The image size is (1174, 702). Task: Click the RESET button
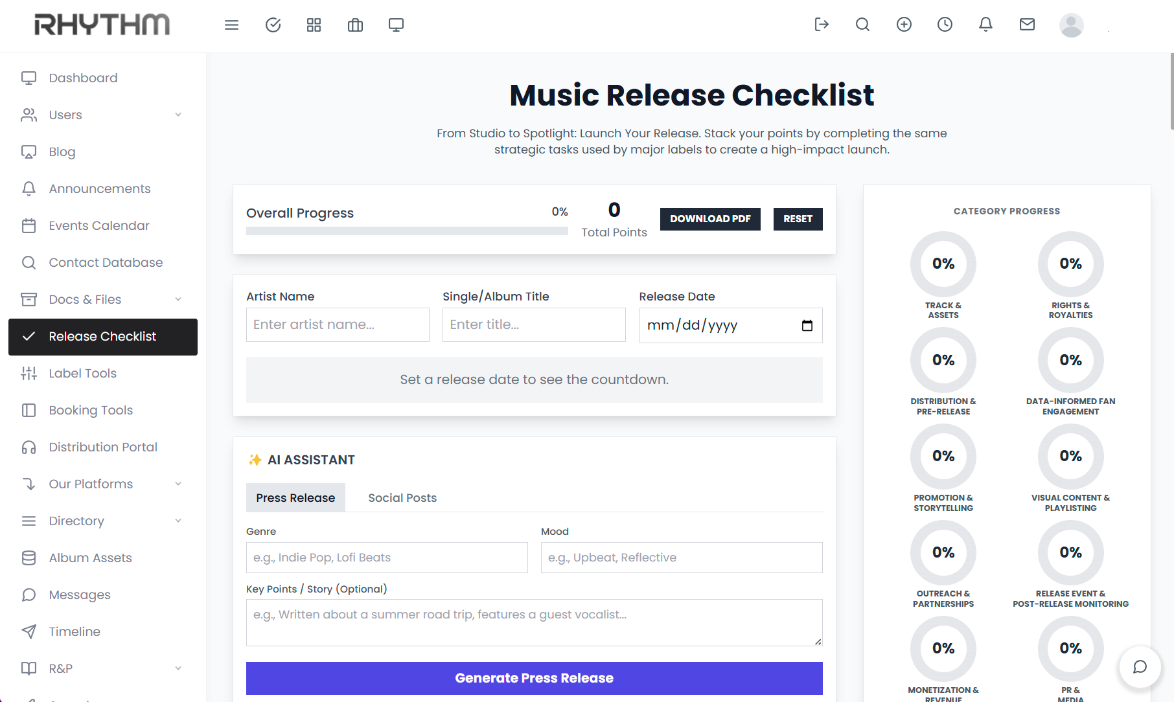[x=798, y=219]
